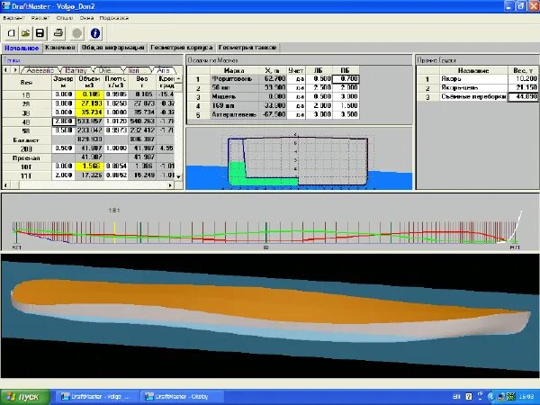Select the fourth tank sheet tab
Viewport: 540px width, 405px height.
[x=134, y=70]
